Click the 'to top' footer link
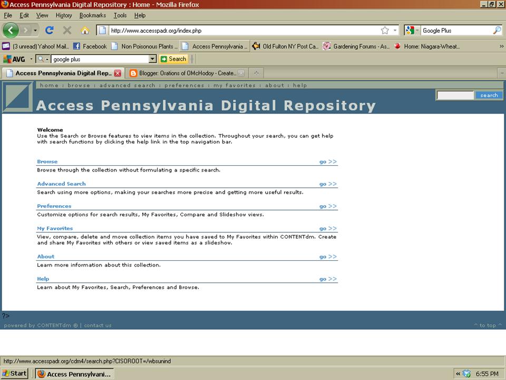The image size is (506, 380). pos(488,326)
